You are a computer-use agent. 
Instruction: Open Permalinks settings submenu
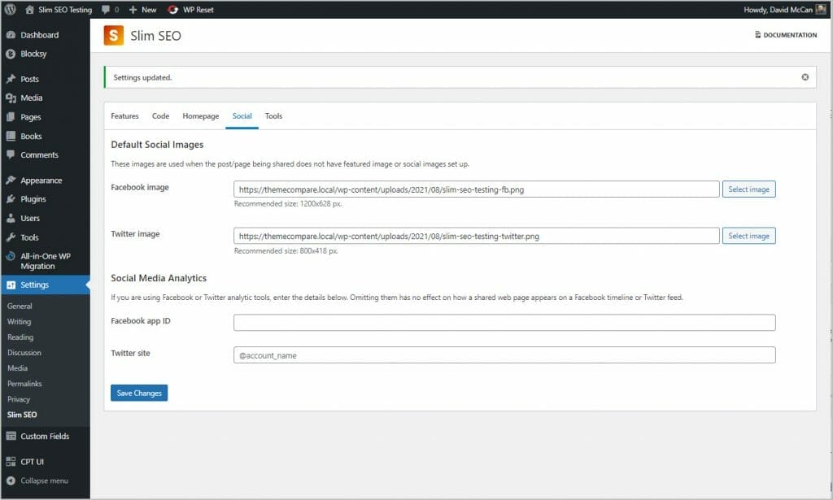pos(24,384)
